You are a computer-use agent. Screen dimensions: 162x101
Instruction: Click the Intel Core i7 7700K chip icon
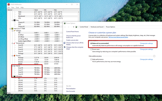[x=12, y=29]
